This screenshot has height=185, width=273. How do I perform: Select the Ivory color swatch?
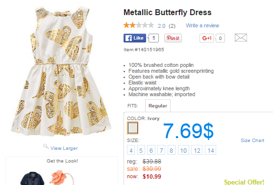click(132, 128)
